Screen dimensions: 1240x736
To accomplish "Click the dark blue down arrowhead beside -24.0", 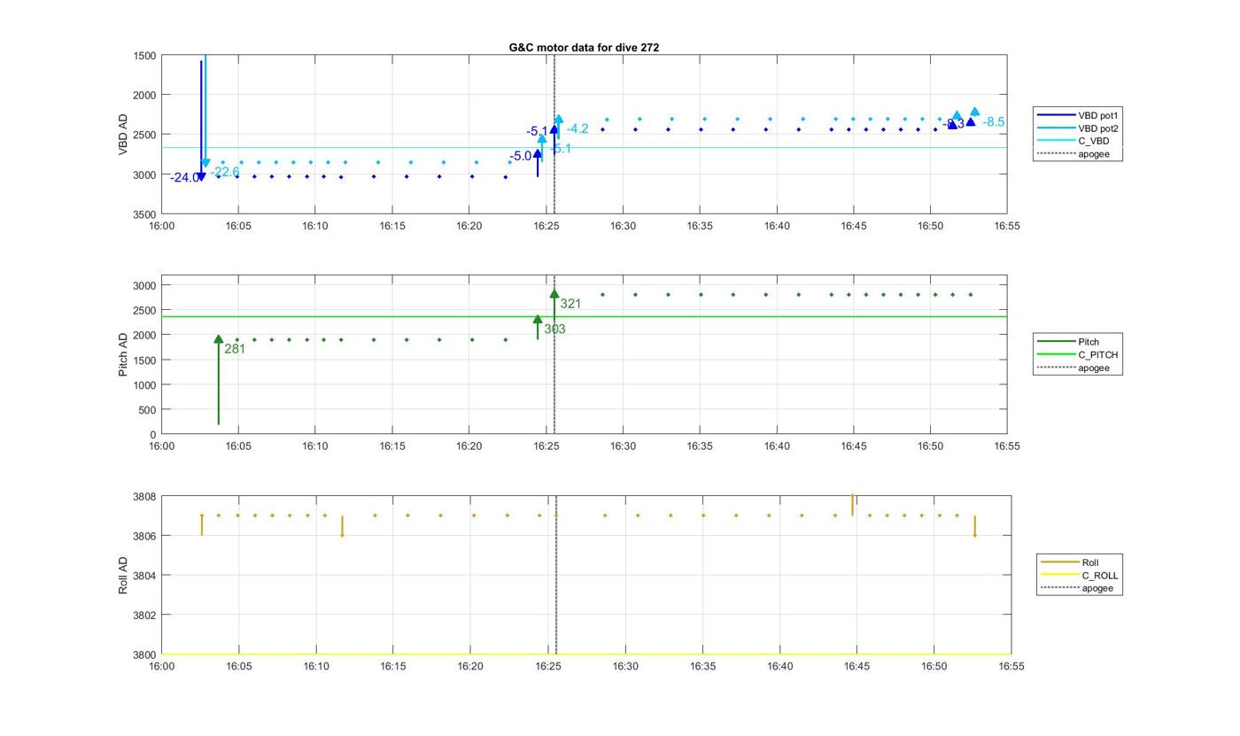I will pyautogui.click(x=201, y=177).
